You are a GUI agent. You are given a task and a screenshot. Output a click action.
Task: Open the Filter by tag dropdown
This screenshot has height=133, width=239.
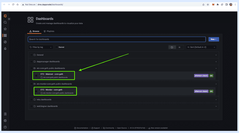41,47
